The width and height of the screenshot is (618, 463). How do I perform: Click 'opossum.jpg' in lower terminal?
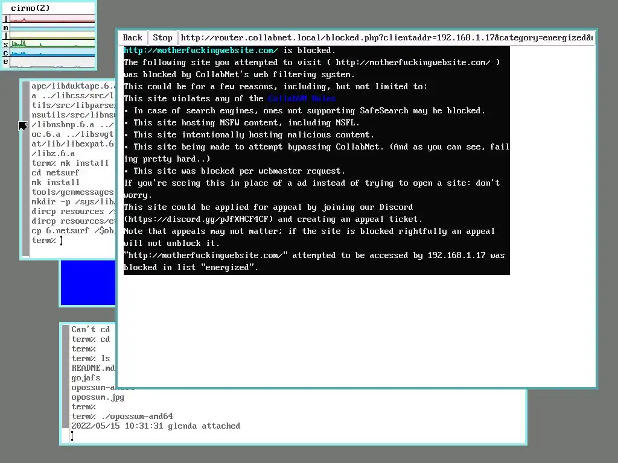98,397
